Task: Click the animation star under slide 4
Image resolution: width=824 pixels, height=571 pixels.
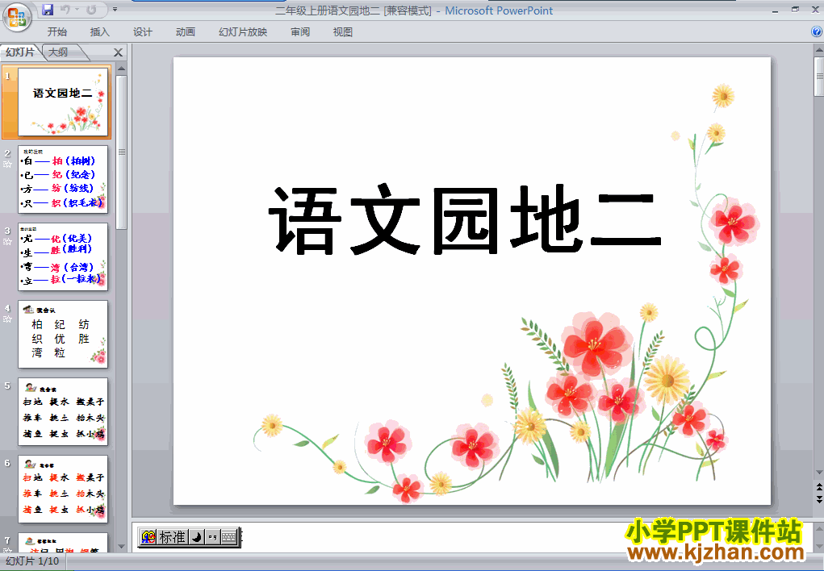Action: [7, 319]
